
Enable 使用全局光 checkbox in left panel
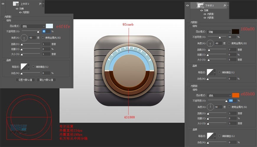(x=43, y=38)
